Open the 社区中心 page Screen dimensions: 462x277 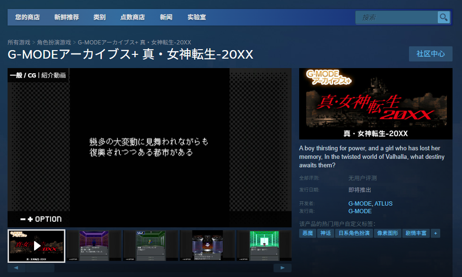430,54
